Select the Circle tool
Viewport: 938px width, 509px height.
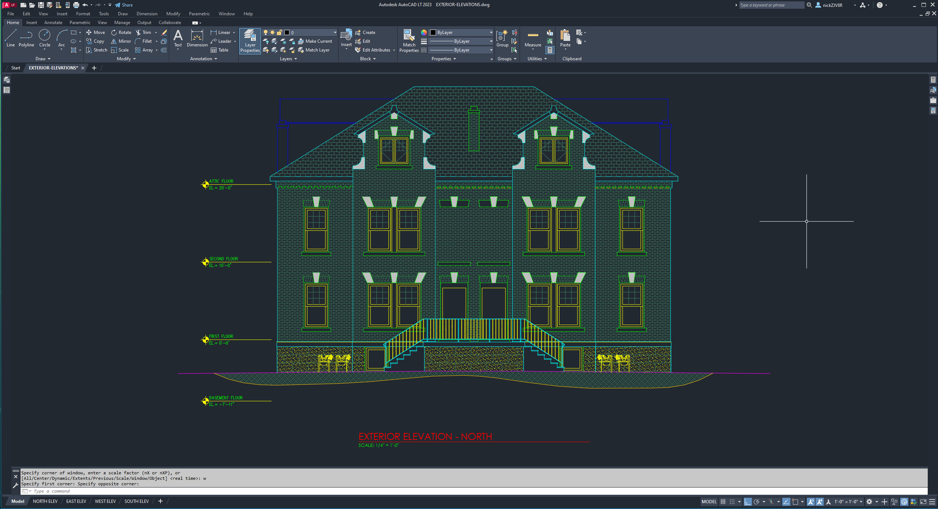[45, 37]
